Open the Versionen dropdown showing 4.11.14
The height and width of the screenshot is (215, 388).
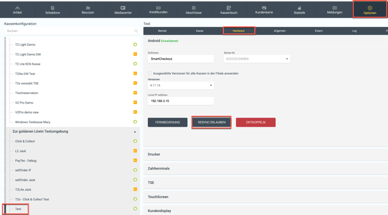tap(180, 86)
